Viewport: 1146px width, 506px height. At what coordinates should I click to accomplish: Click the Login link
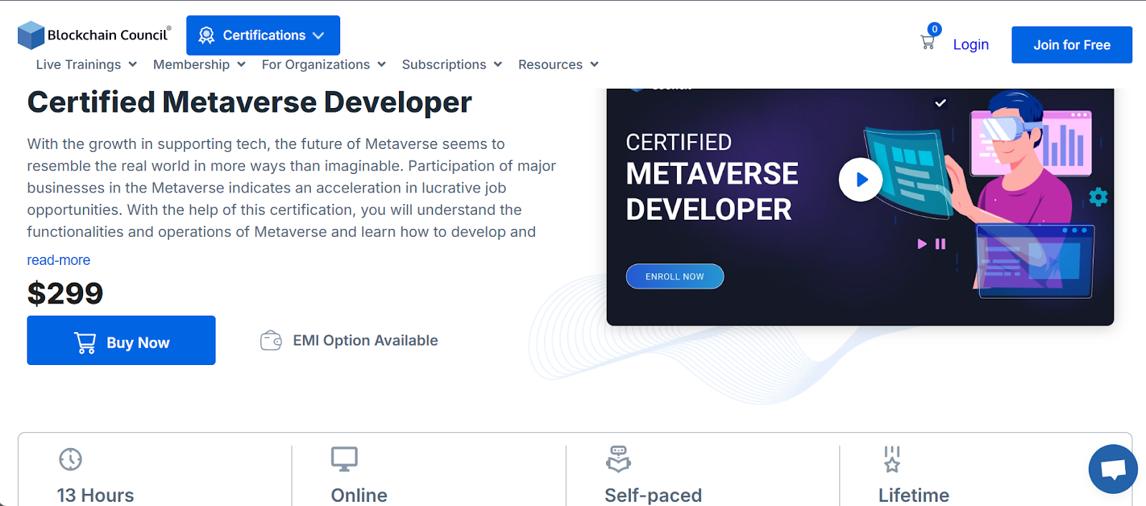971,44
